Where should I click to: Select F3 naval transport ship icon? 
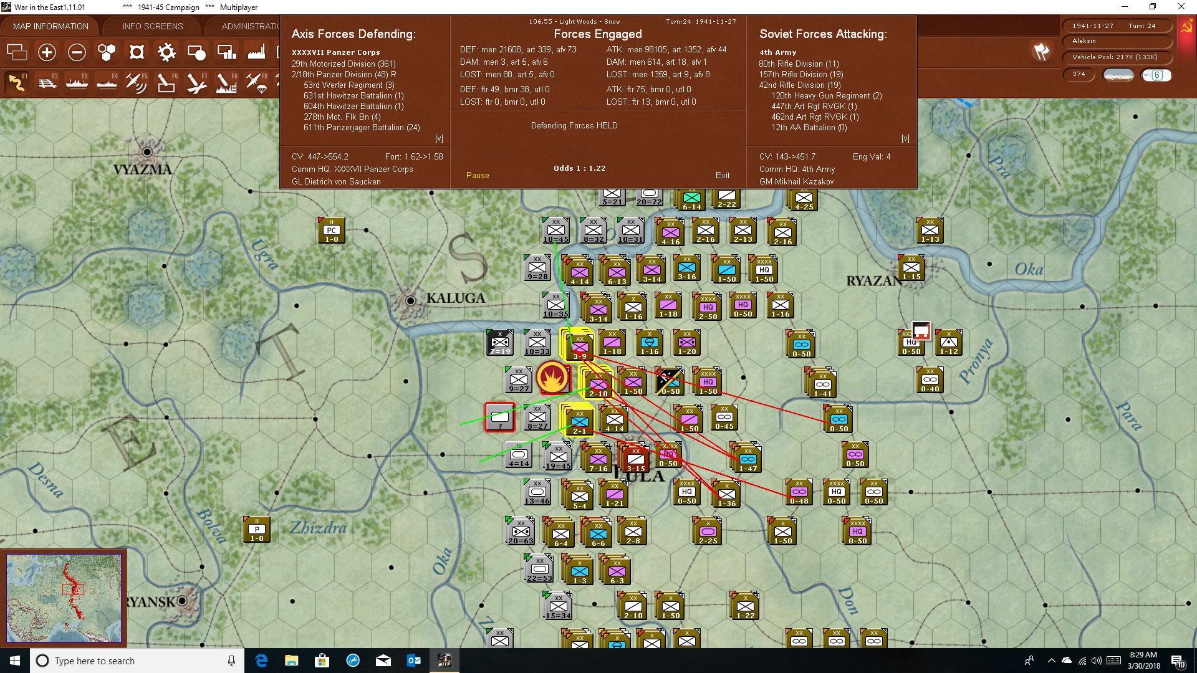[77, 82]
